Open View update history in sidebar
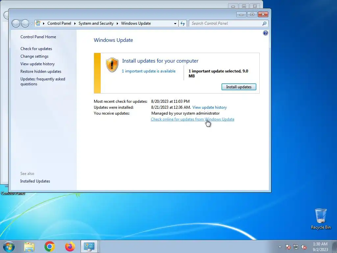The image size is (337, 253). coord(38,64)
